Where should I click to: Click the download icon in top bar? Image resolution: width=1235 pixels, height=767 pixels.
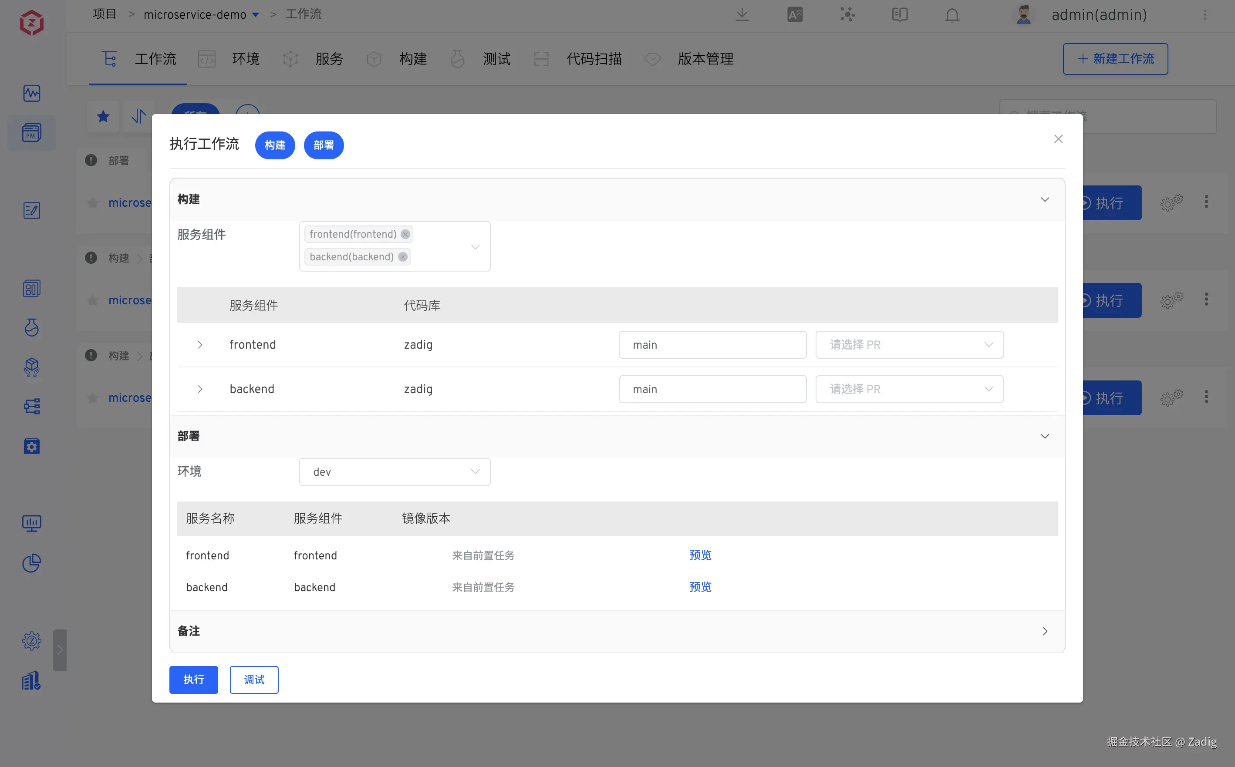pyautogui.click(x=742, y=15)
